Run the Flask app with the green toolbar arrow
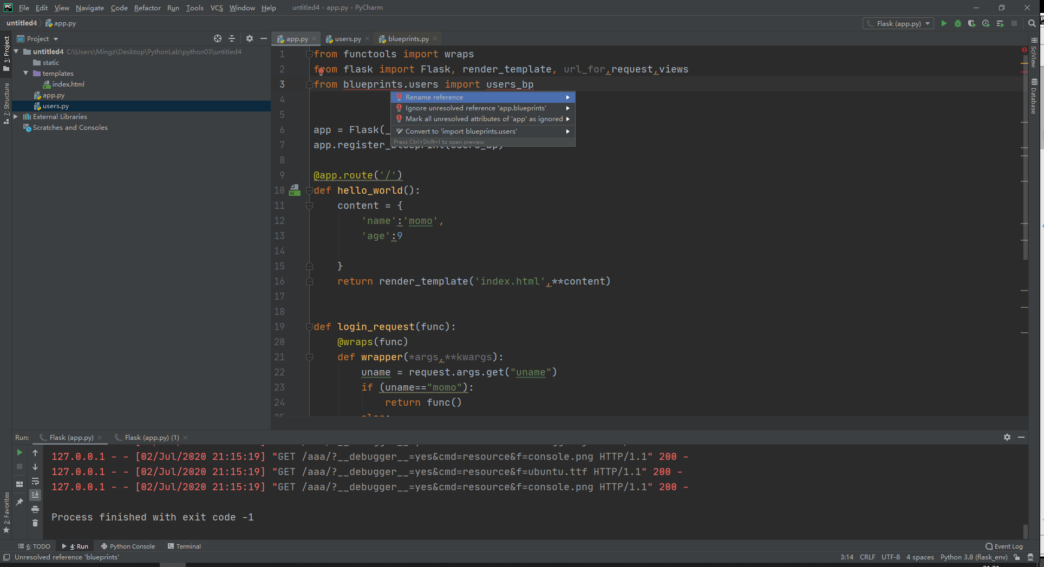Viewport: 1044px width, 567px height. (944, 23)
